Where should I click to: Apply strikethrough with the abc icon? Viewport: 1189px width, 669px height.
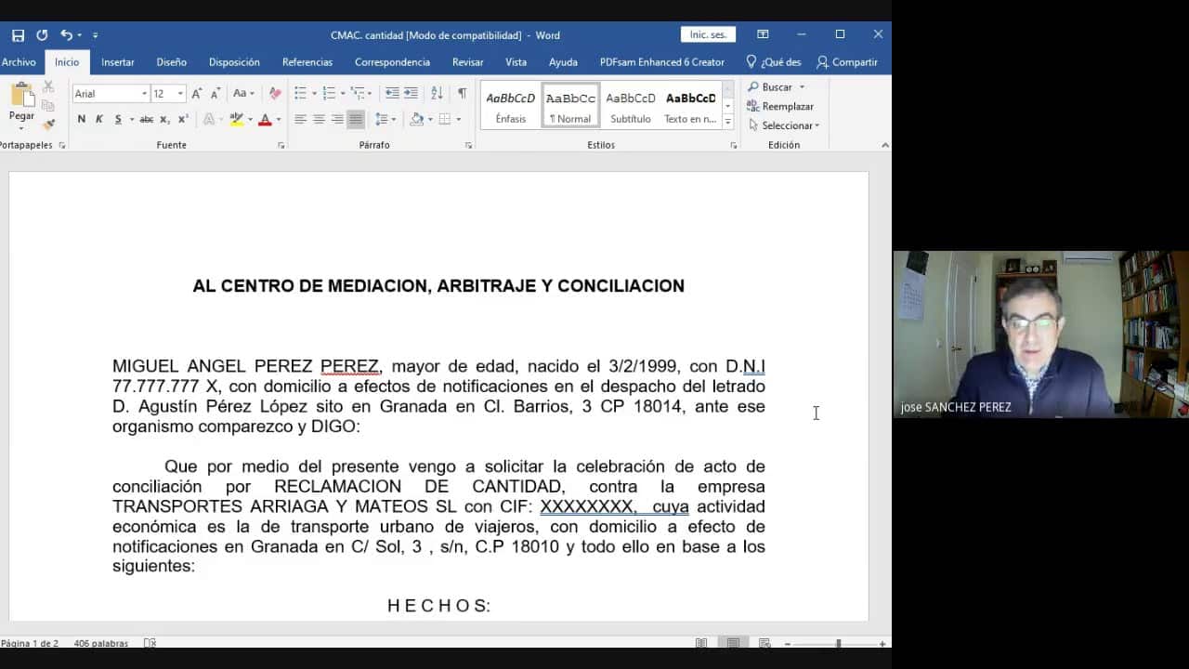(x=146, y=119)
